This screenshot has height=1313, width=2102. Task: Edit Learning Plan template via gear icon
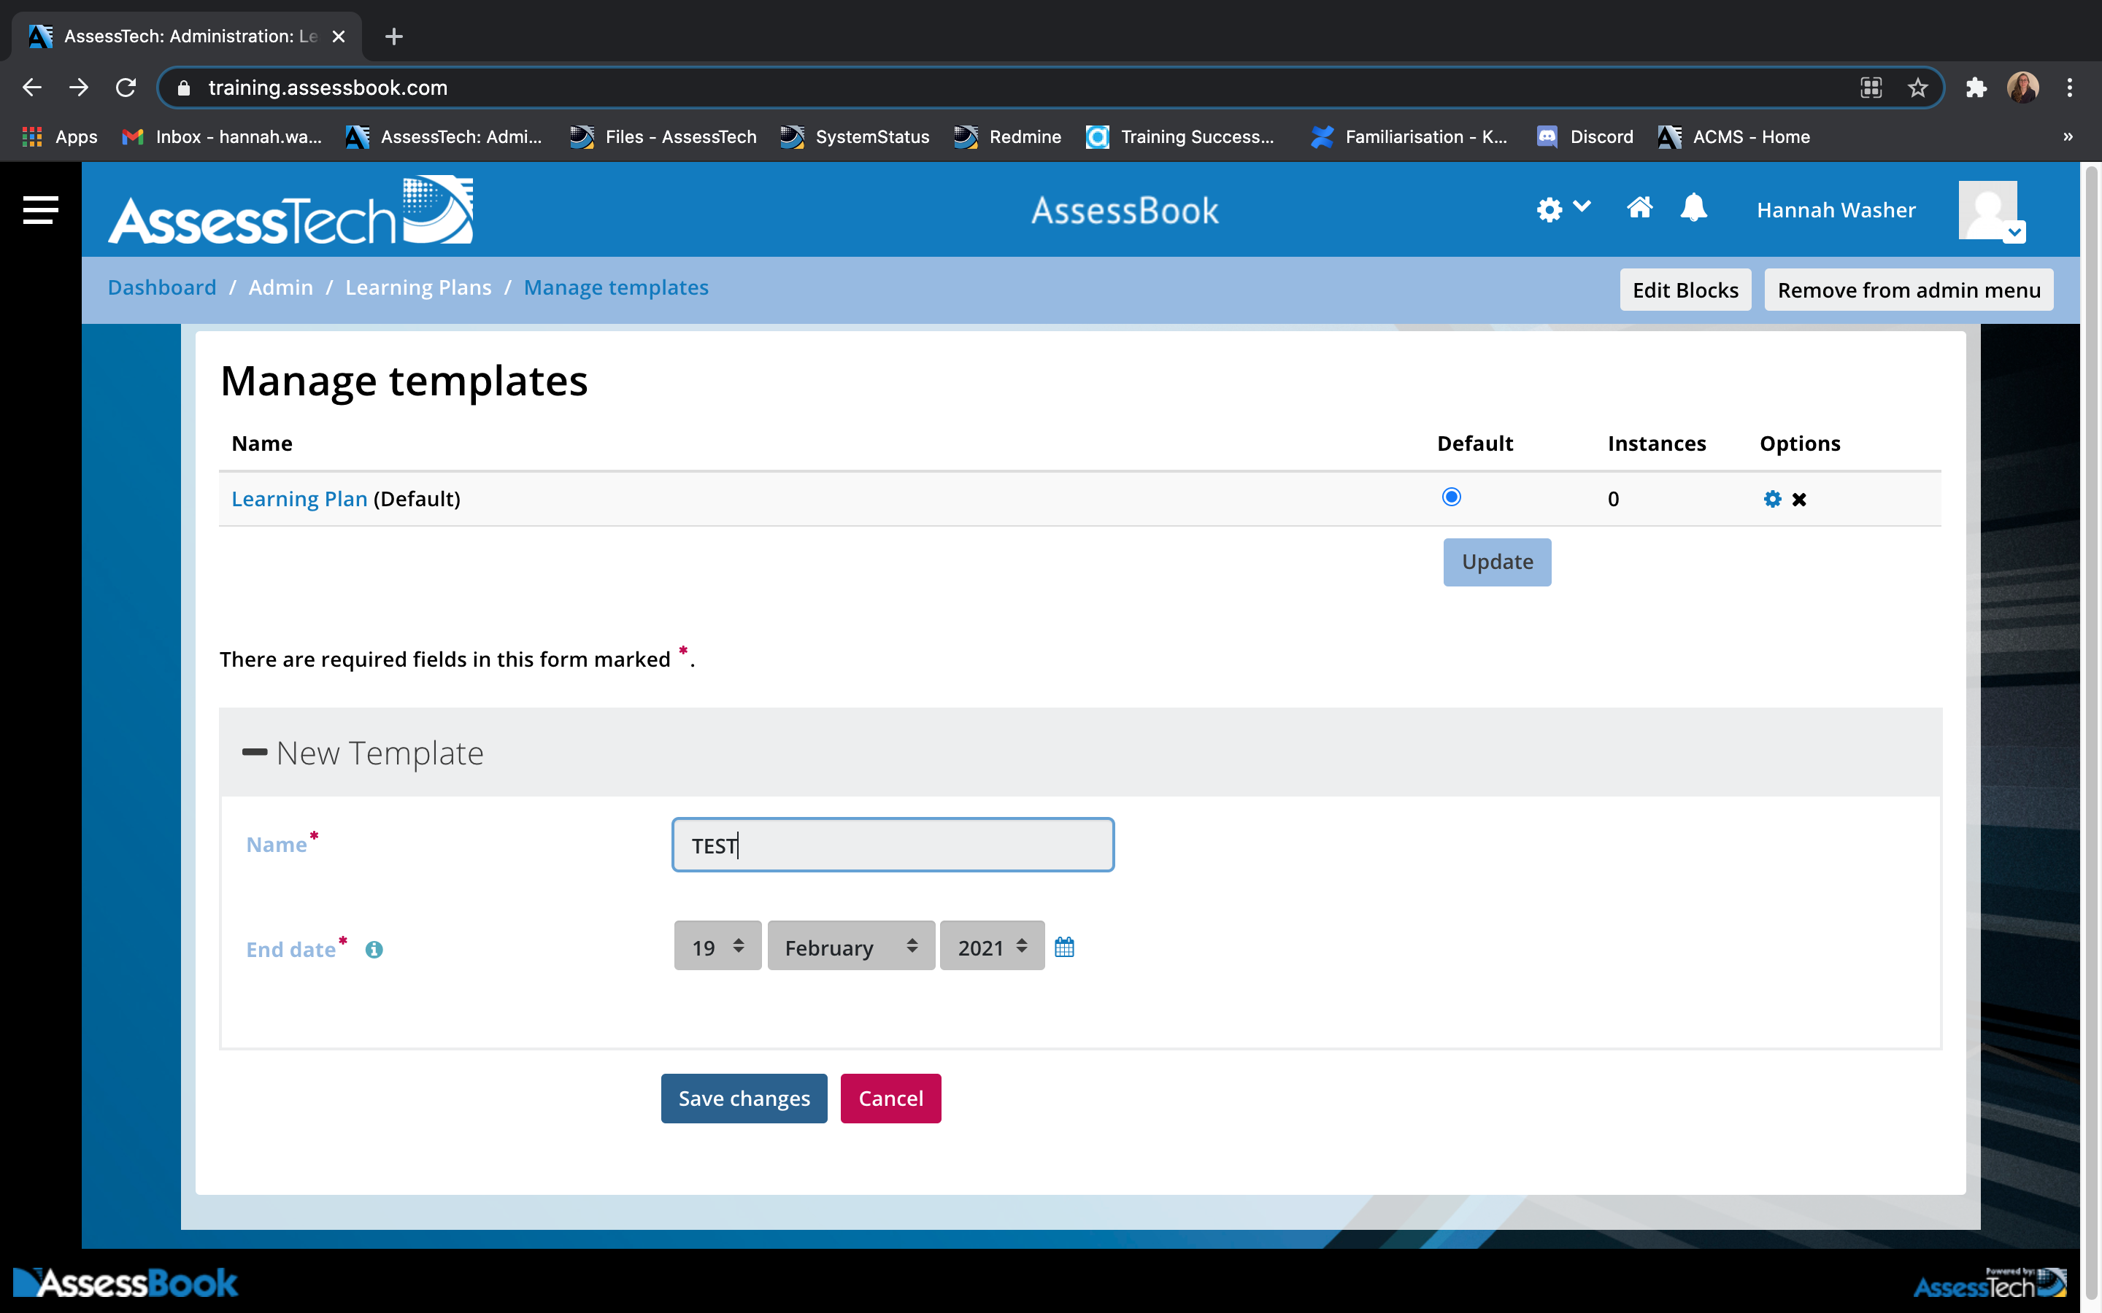click(x=1772, y=498)
